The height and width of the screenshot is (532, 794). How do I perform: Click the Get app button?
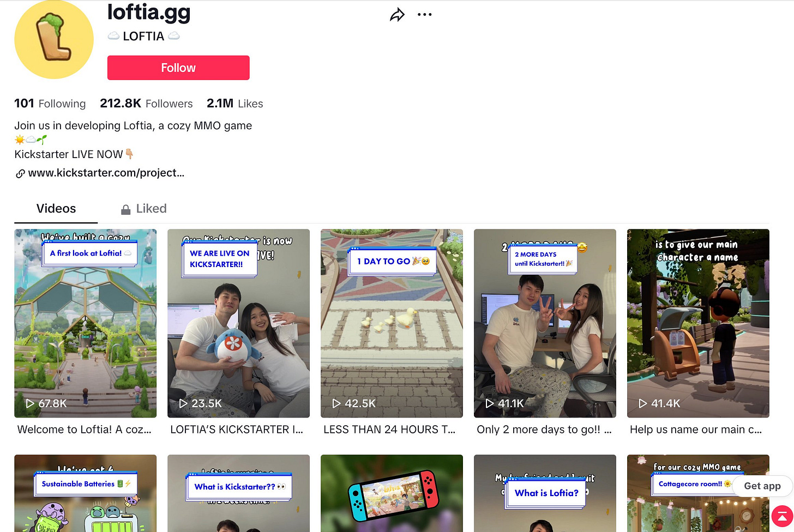[x=762, y=486]
